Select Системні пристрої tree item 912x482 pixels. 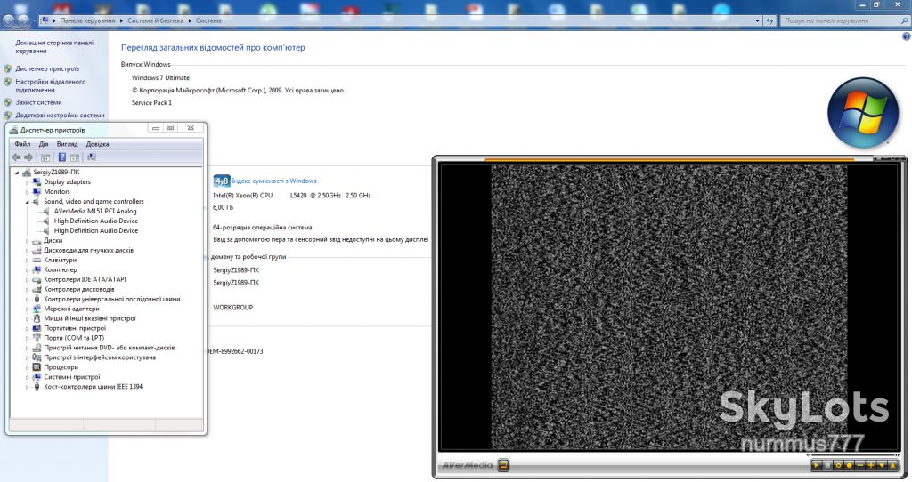[71, 377]
